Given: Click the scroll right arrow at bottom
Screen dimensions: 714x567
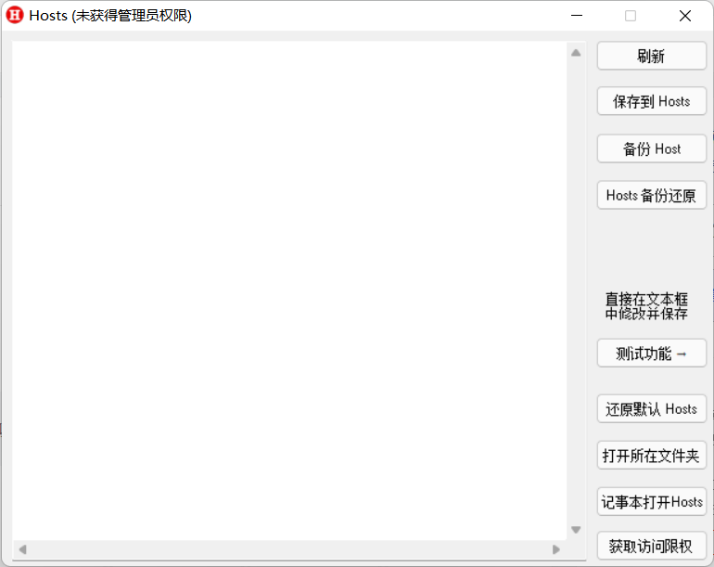Looking at the screenshot, I should pos(556,549).
